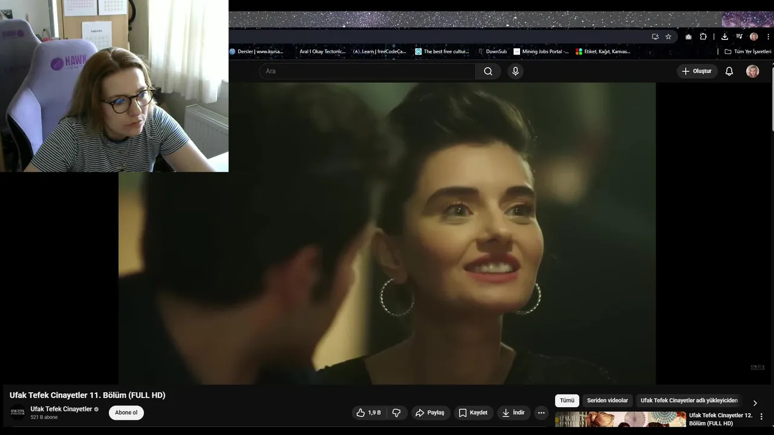The image size is (774, 435).
Task: Open the 12. Bölüm suggested video thumbnail
Action: (x=620, y=419)
